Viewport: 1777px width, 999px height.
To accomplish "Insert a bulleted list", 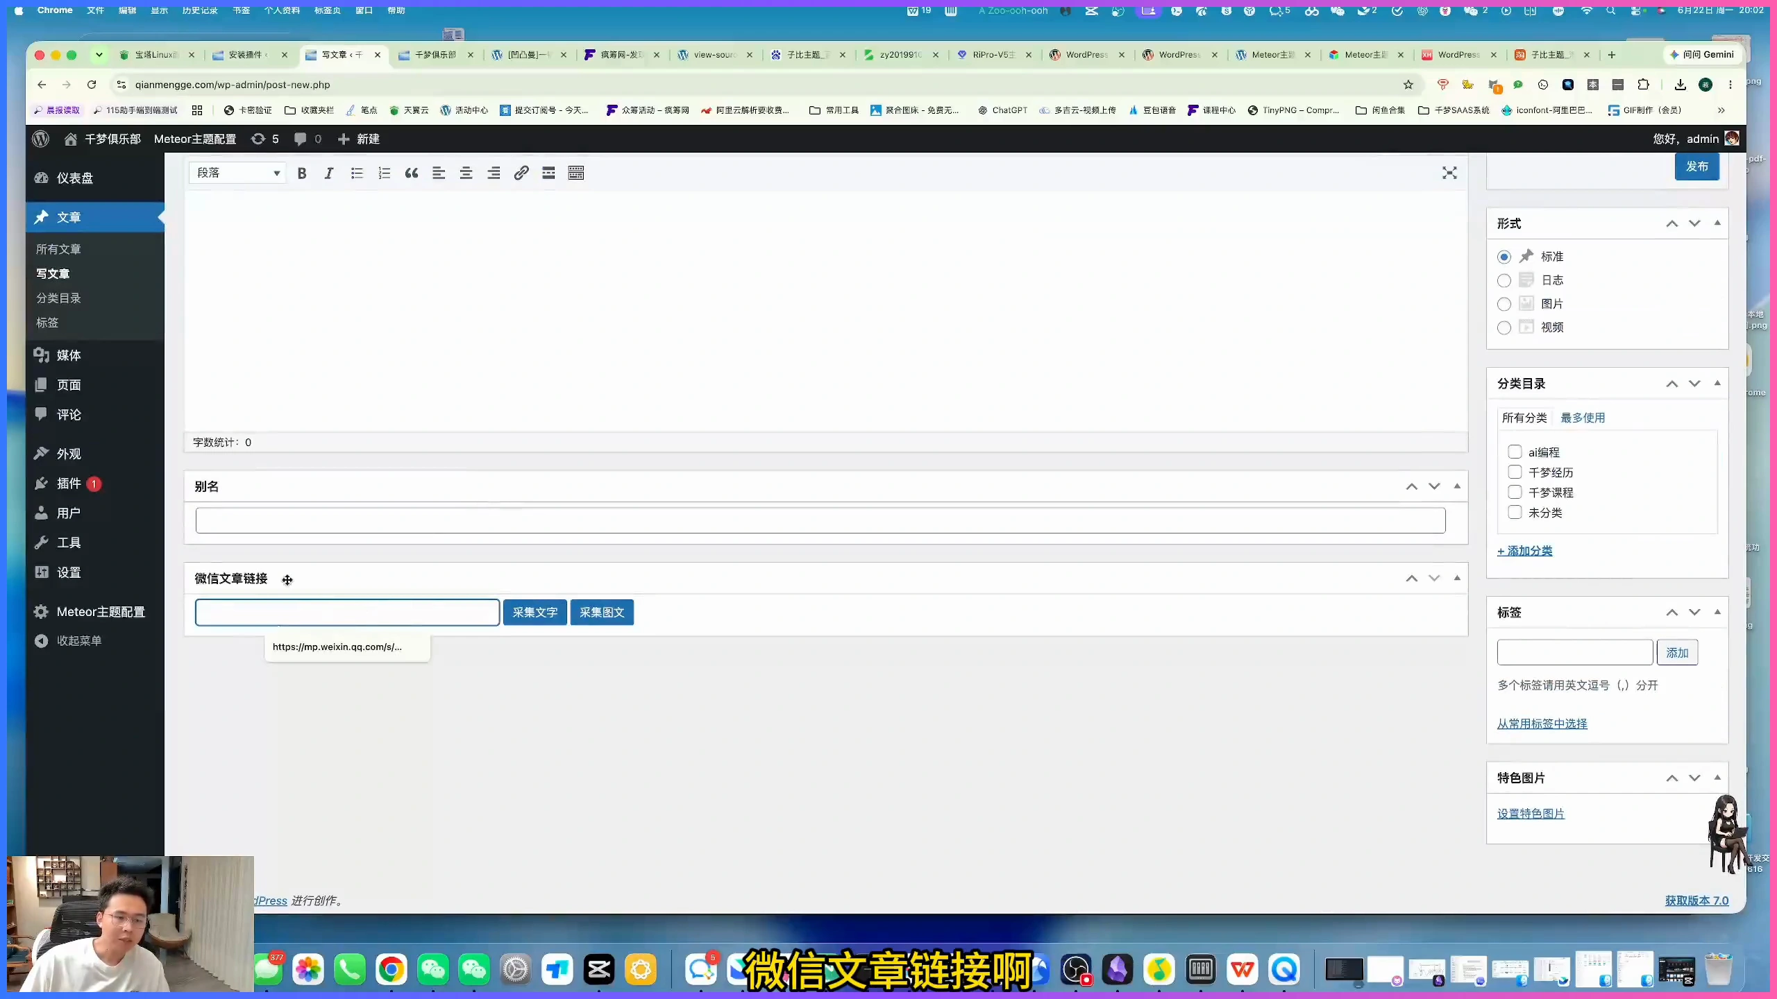I will 357,173.
